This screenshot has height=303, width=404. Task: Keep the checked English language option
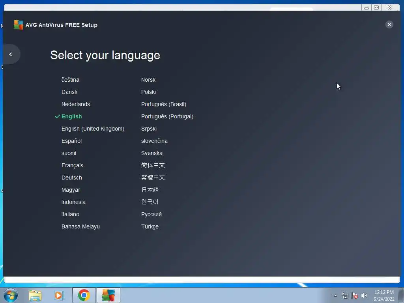tap(72, 116)
